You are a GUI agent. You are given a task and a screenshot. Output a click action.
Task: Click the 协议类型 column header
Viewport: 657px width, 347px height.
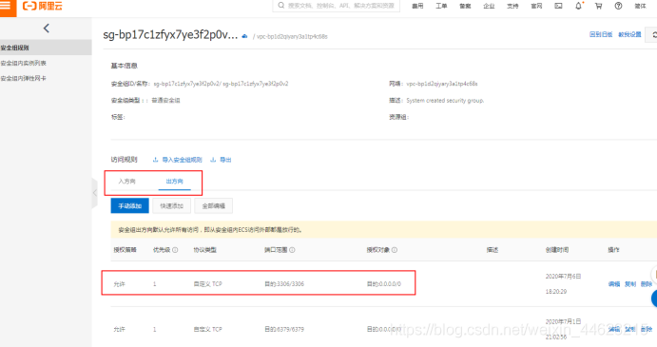[x=204, y=250]
